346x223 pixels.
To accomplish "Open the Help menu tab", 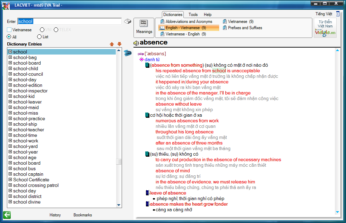I will pos(208,15).
